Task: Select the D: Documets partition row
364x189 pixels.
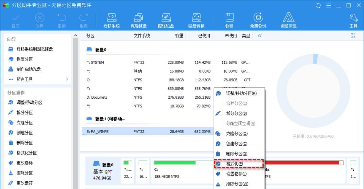Action: point(148,97)
